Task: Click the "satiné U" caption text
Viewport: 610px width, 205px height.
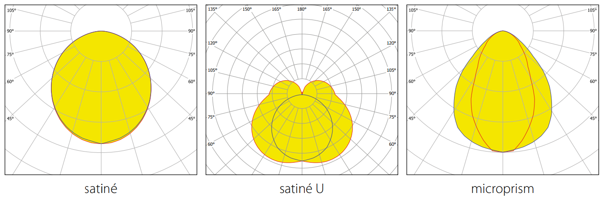Action: pos(302,189)
